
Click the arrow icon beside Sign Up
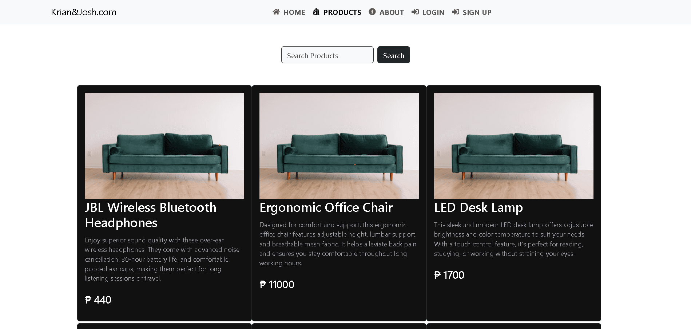456,12
